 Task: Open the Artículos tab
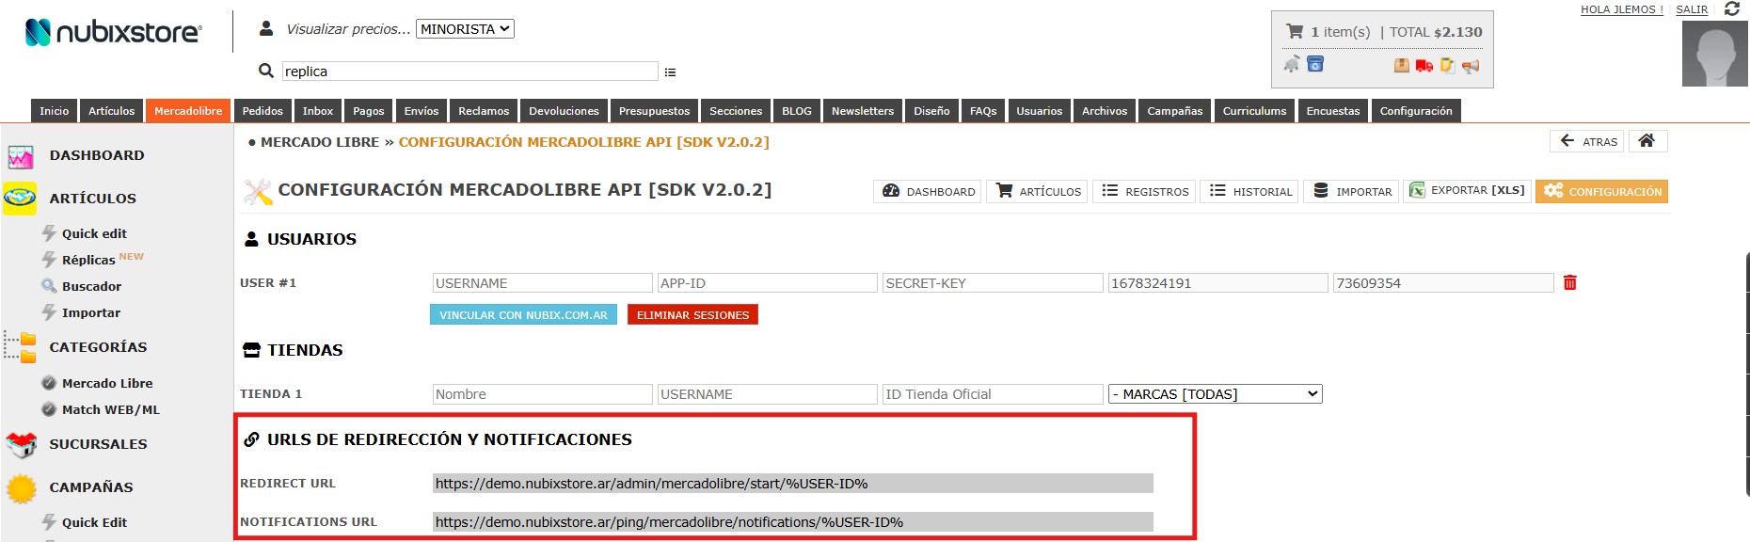tap(112, 111)
